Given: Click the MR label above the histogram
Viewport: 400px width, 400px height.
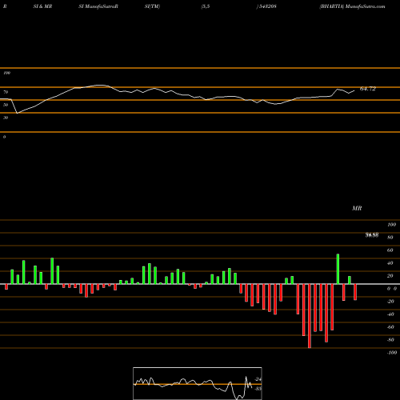Looking at the screenshot, I should point(357,208).
